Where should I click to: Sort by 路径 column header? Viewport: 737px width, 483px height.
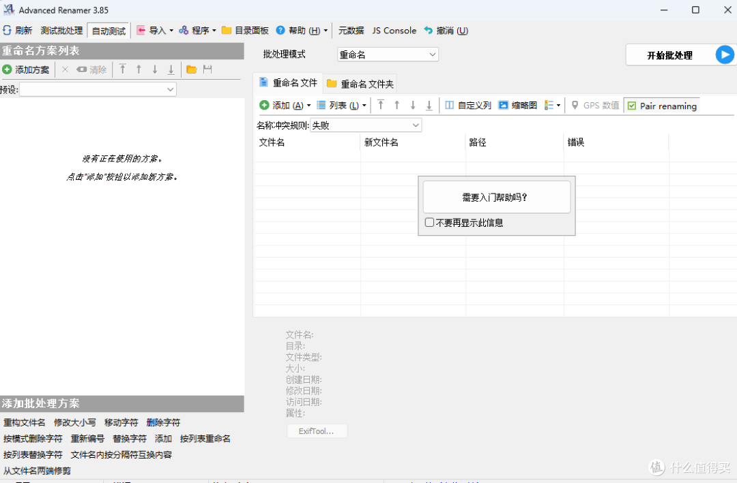[515, 142]
